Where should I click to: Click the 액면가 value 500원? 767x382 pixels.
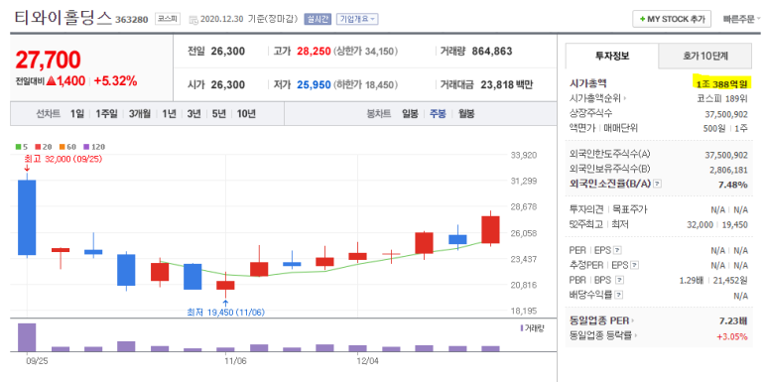(713, 129)
